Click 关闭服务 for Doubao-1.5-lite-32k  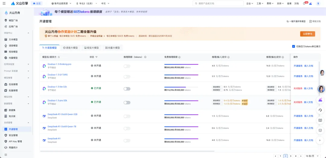tap(298, 89)
